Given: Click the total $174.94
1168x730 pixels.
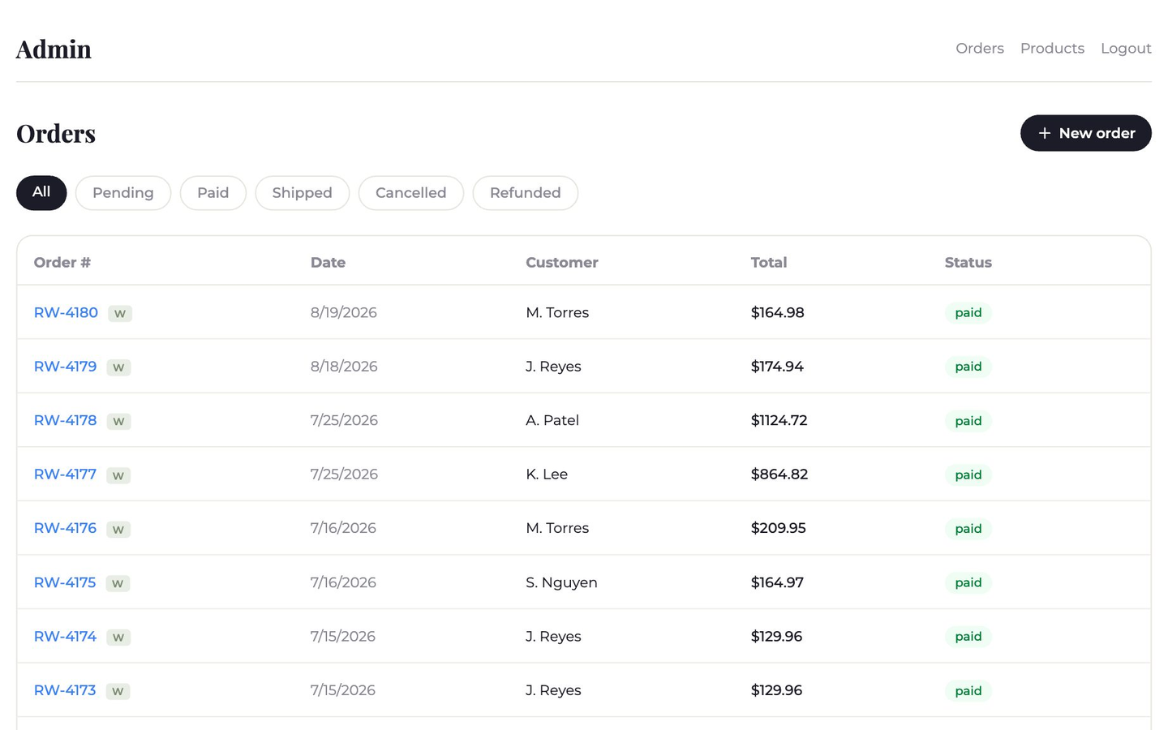Looking at the screenshot, I should [777, 367].
